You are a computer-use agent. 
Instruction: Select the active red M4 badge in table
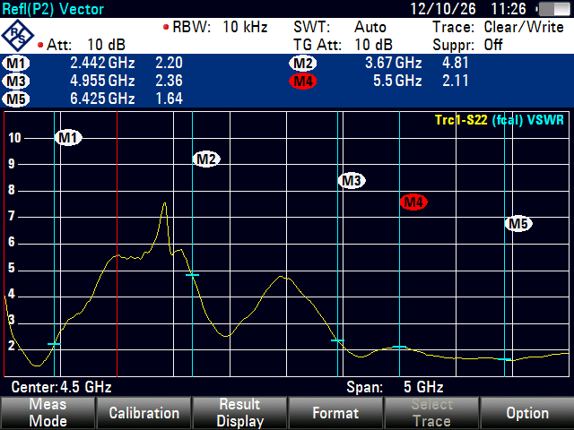[x=303, y=82]
